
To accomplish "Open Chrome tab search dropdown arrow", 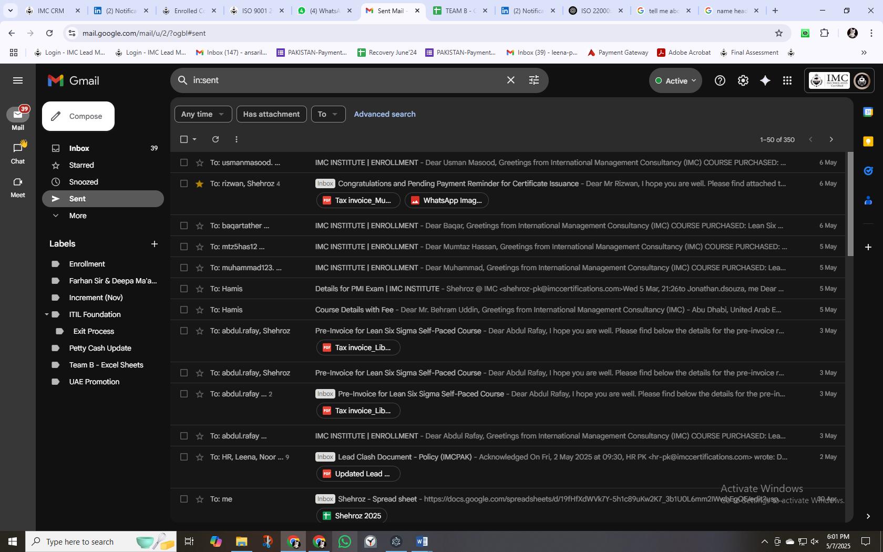I will 10,11.
